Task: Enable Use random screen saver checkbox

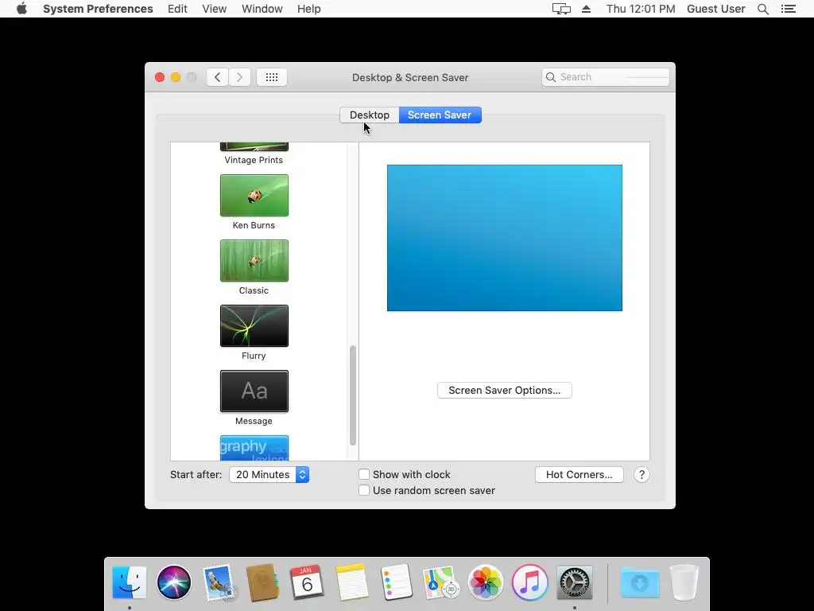Action: pos(364,490)
